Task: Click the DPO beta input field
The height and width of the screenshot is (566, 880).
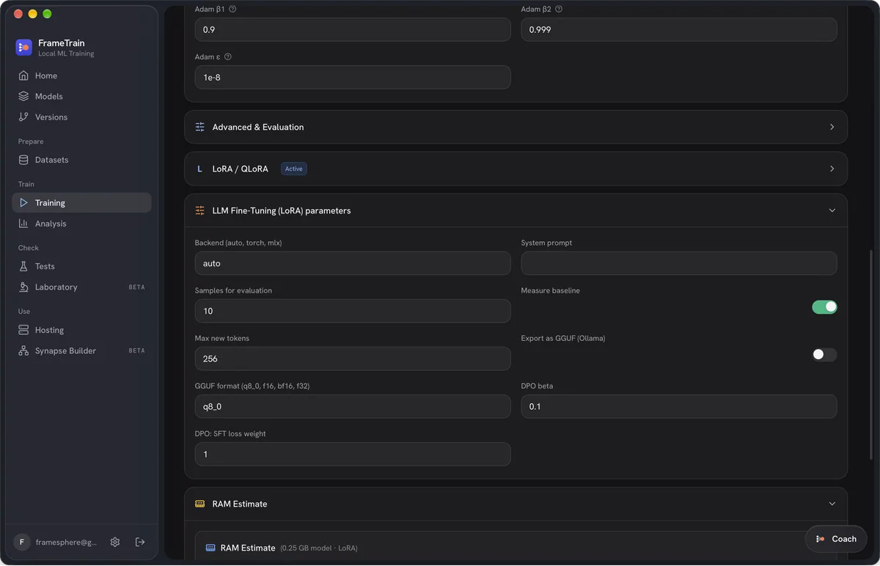Action: coord(679,406)
